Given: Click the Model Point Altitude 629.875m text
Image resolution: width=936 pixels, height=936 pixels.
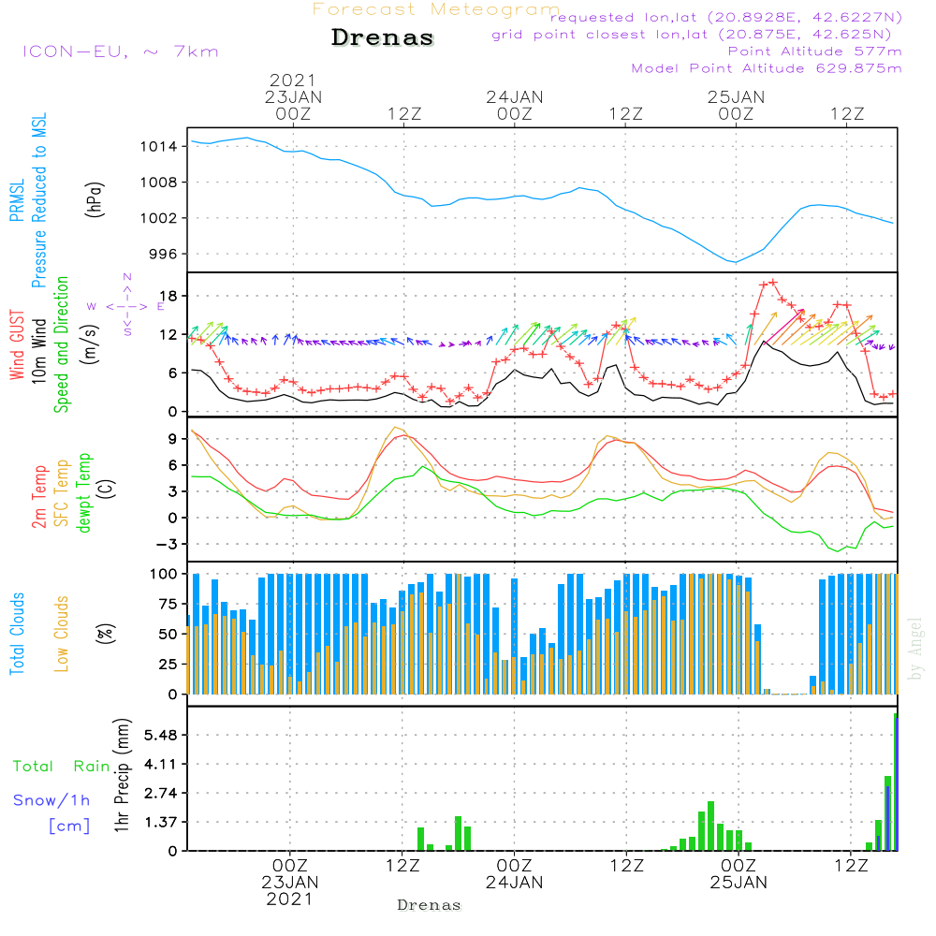Looking at the screenshot, I should pyautogui.click(x=767, y=68).
